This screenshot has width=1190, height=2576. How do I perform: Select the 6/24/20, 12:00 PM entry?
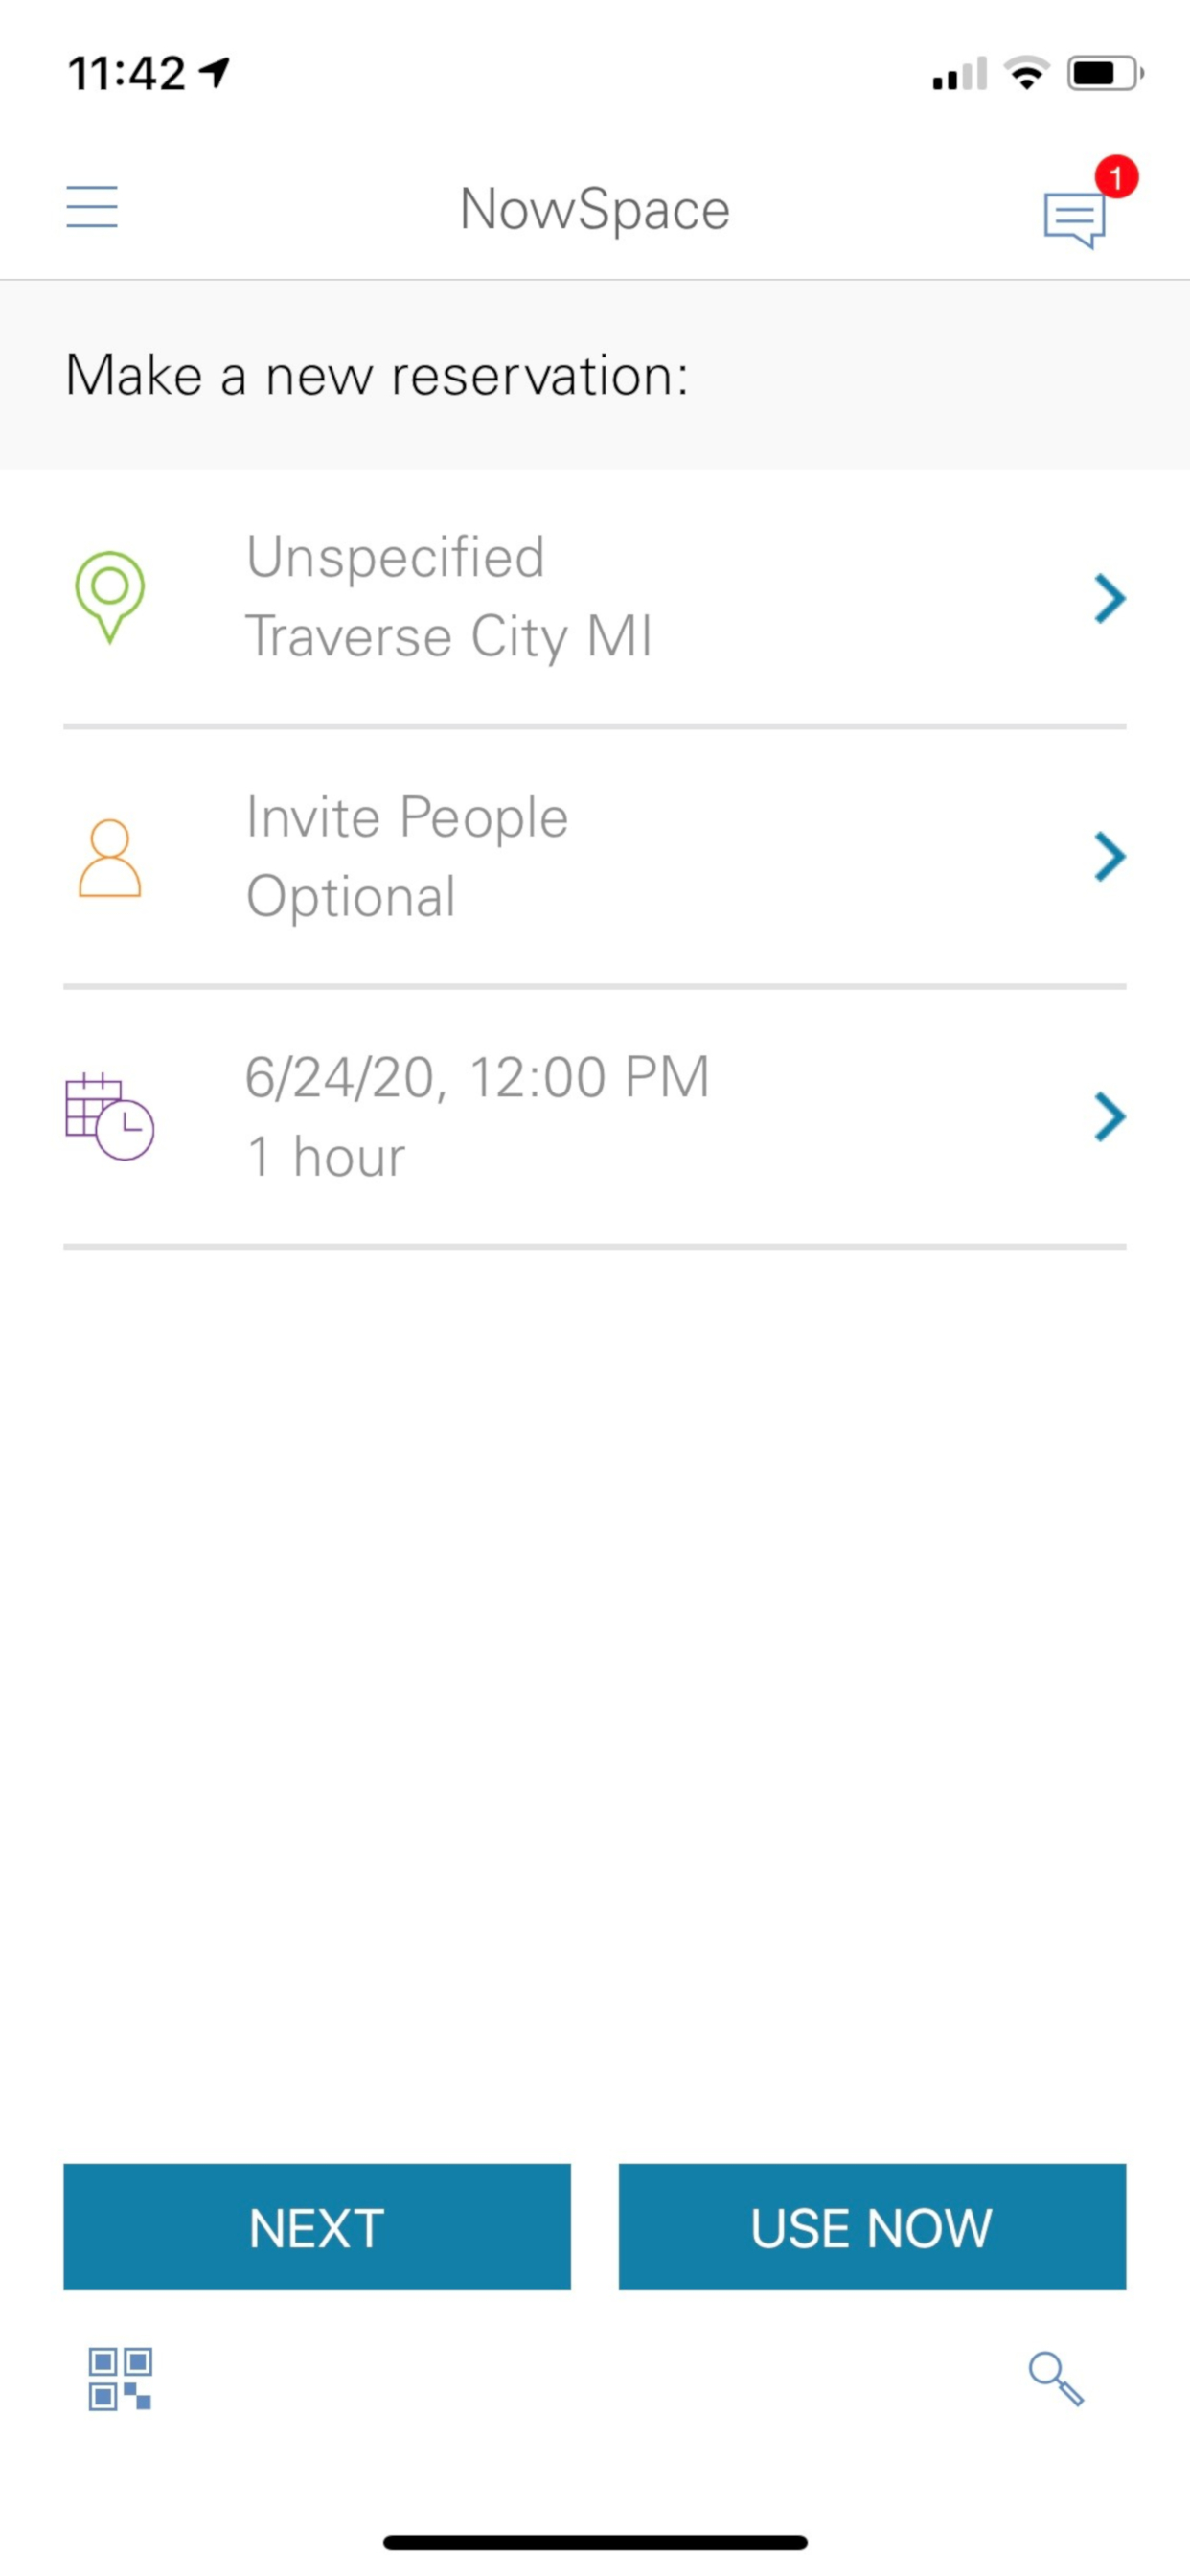tap(477, 1078)
